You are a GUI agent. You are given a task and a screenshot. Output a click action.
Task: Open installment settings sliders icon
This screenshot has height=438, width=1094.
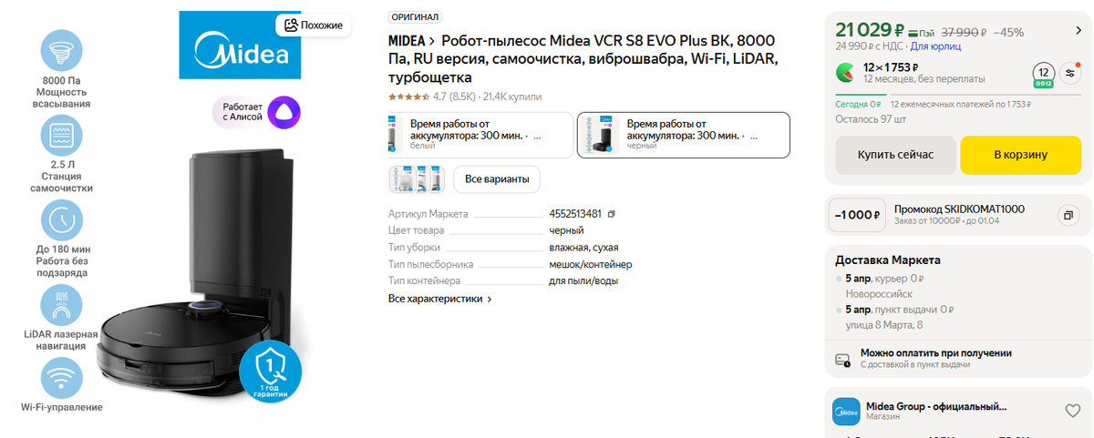point(1070,75)
